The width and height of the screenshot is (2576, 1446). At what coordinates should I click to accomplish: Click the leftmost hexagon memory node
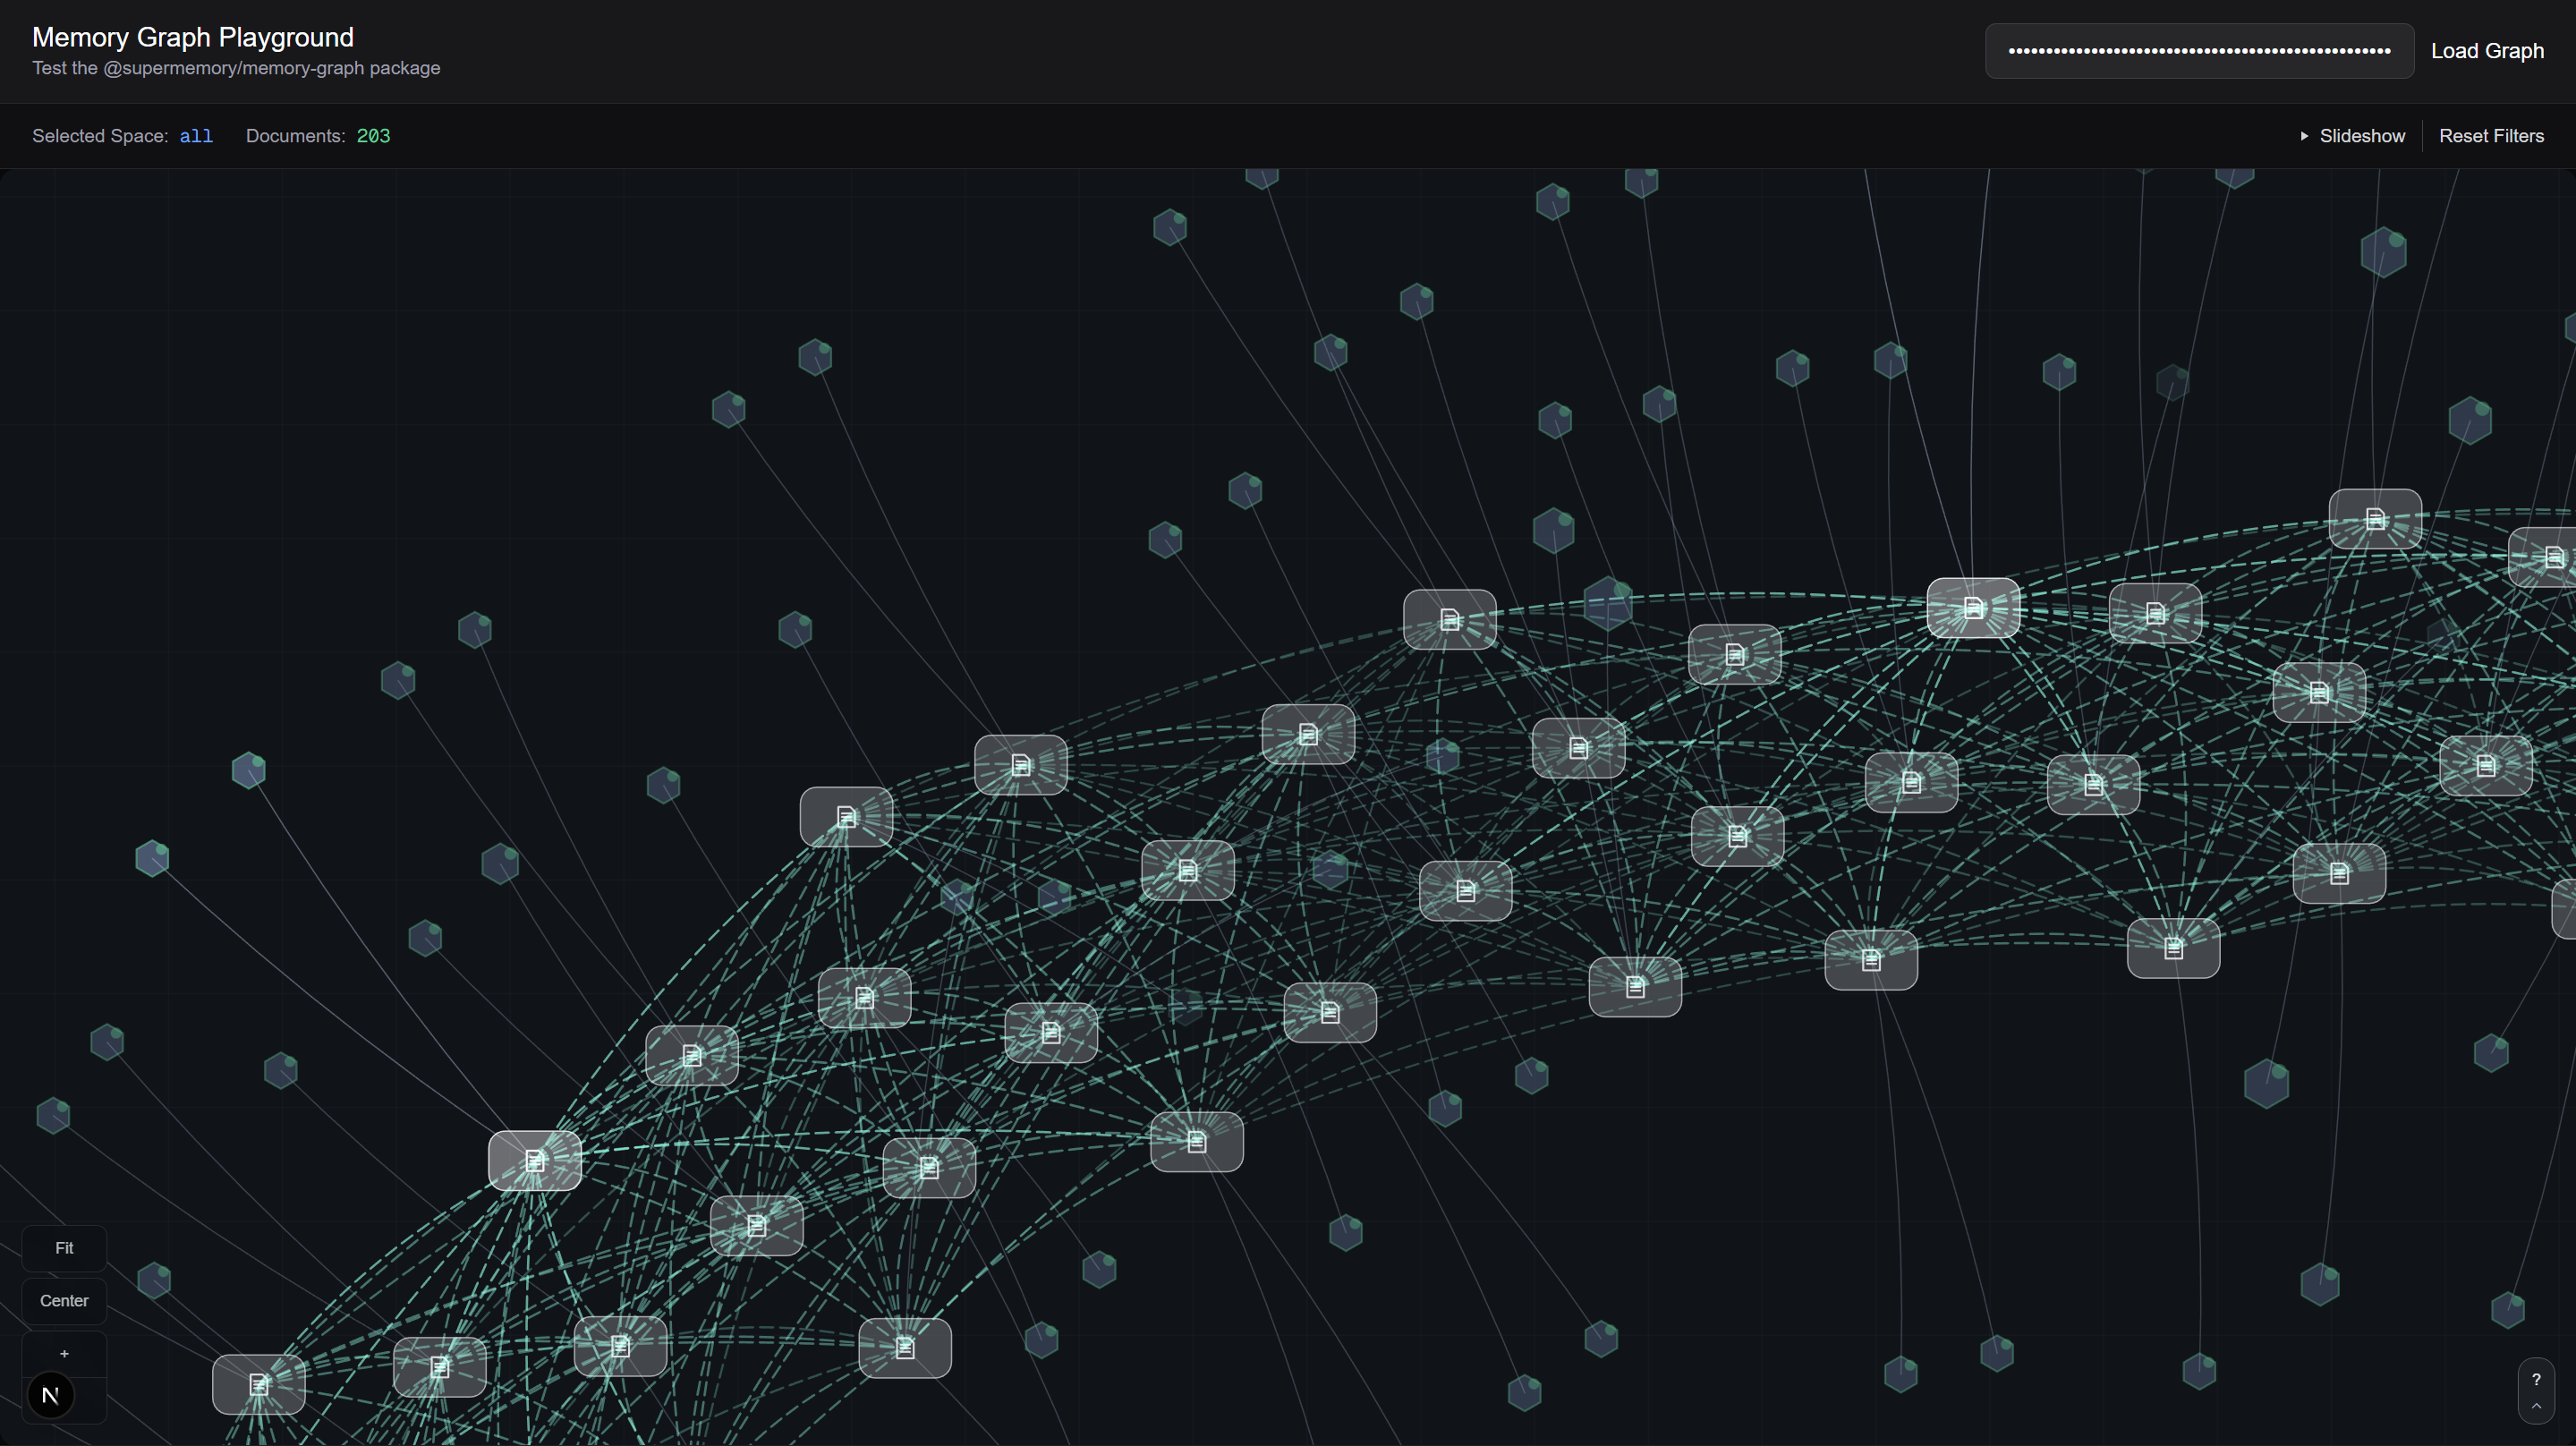(53, 1115)
